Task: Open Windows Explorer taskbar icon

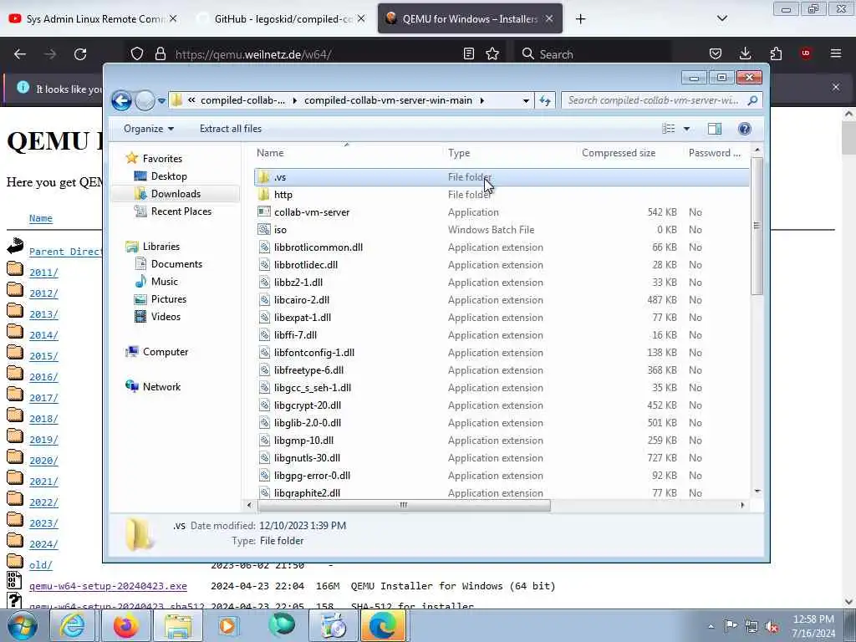Action: click(178, 626)
